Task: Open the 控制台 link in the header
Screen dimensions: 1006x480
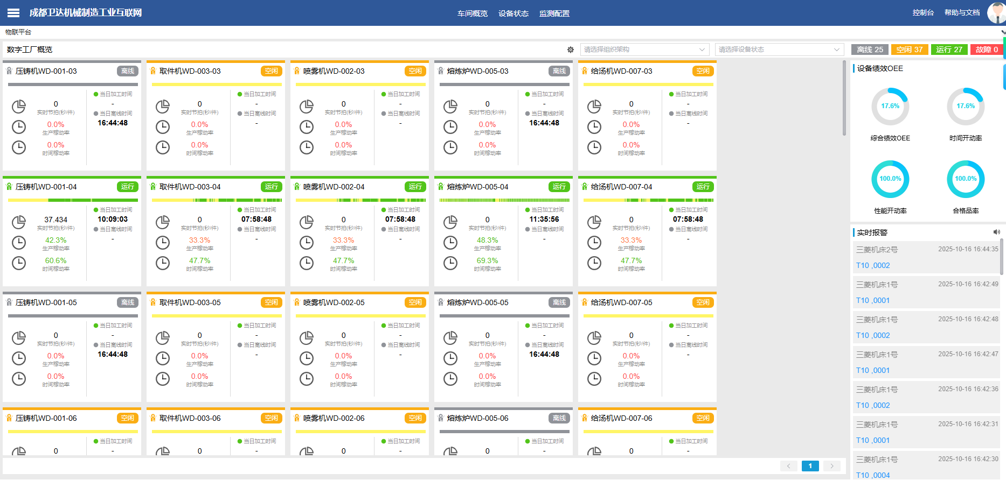Action: click(x=922, y=12)
